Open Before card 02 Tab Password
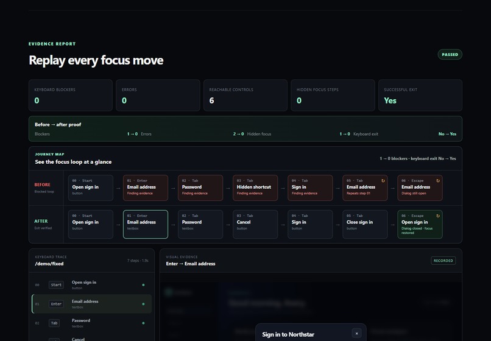Viewport: 491px width, 341px height. pos(200,188)
